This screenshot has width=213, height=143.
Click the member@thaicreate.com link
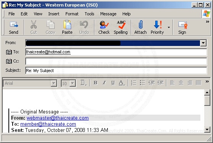pyautogui.click(x=48, y=124)
